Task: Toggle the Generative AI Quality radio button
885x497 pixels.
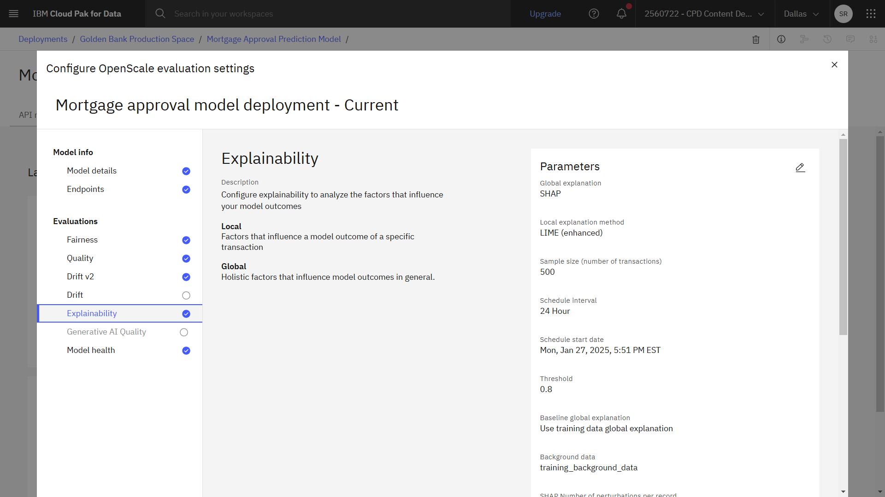Action: 185,332
